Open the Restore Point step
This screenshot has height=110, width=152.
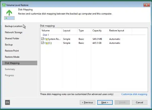pos(12,51)
